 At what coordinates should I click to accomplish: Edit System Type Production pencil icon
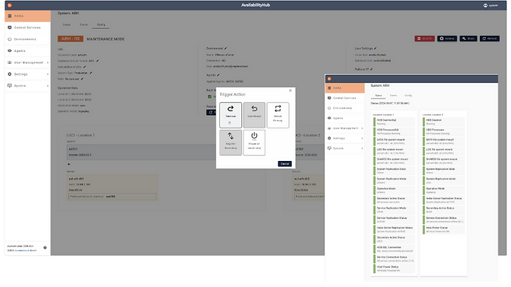pyautogui.click(x=91, y=73)
